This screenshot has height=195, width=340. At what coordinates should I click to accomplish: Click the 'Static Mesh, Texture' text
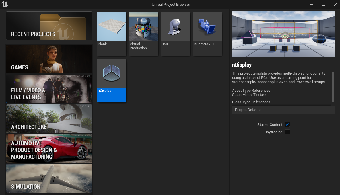[x=249, y=95]
